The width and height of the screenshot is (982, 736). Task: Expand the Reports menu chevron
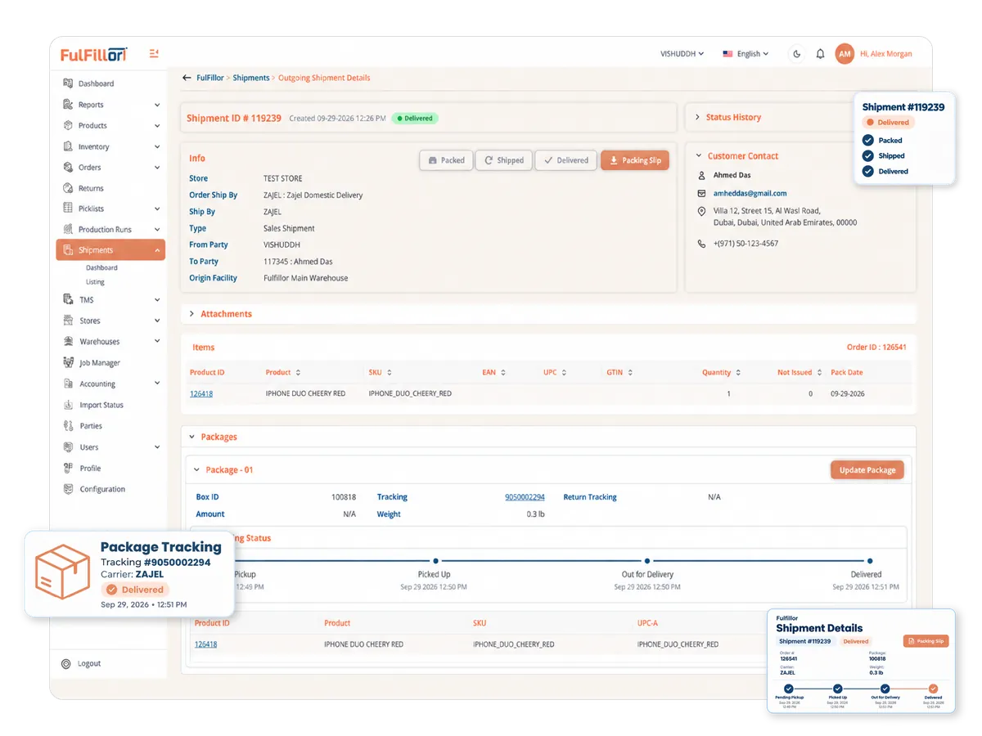(x=157, y=105)
